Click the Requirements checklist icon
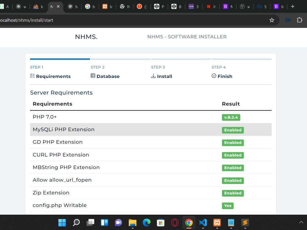Viewport: 307px width, 230px height. point(32,76)
